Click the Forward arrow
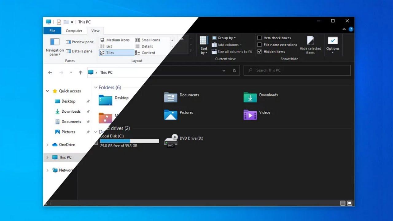The width and height of the screenshot is (393, 221). tap(61, 72)
